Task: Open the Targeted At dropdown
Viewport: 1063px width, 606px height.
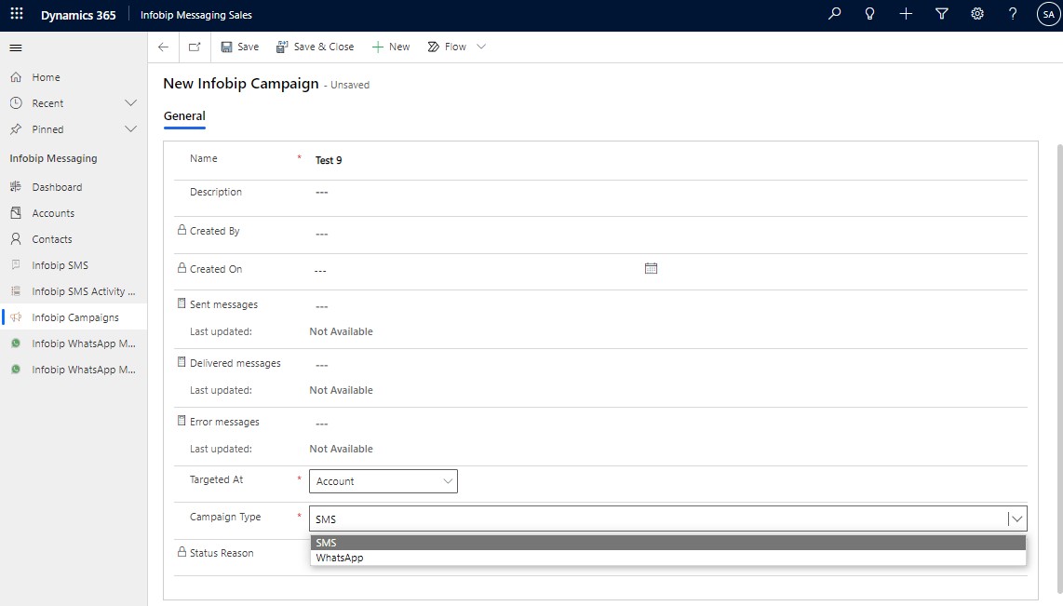Action: click(x=383, y=481)
